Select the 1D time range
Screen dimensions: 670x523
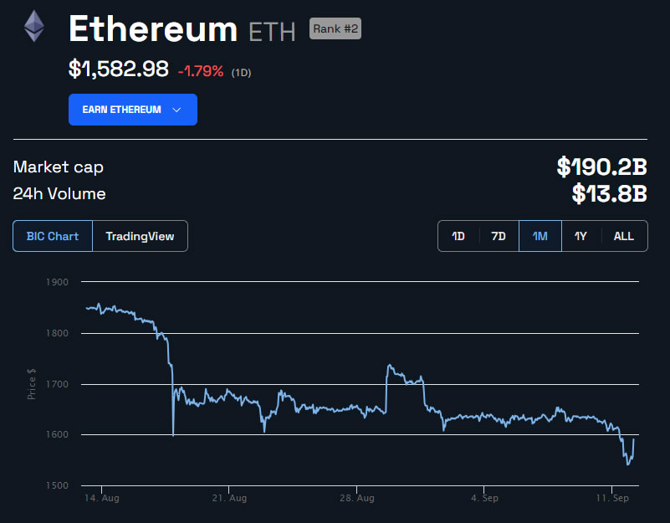(x=458, y=236)
